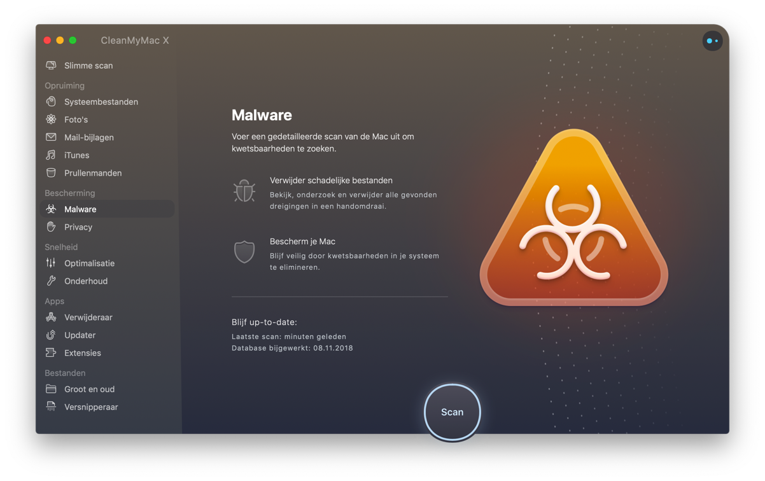This screenshot has height=481, width=765.
Task: Click the Optimalisatie sliders icon
Action: tap(51, 263)
